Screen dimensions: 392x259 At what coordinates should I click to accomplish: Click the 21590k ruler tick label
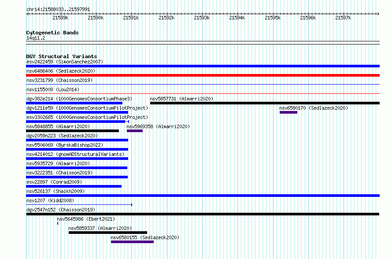96,18
